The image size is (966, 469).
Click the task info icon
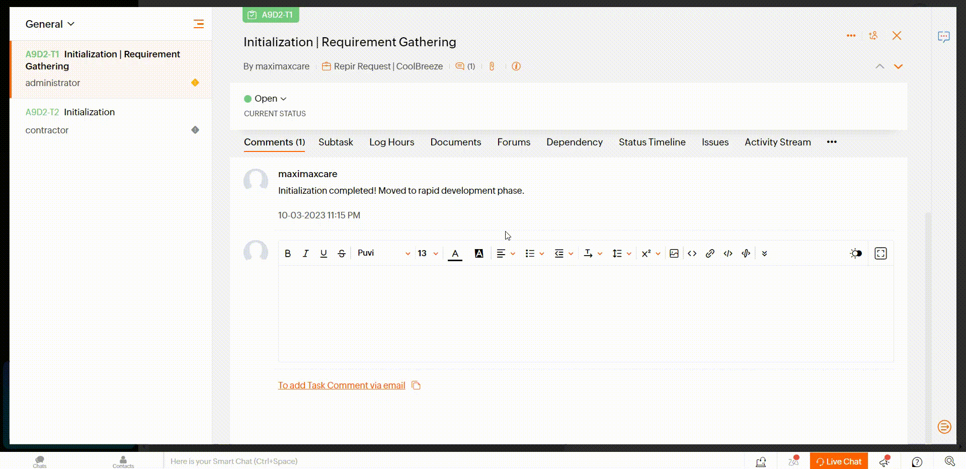tap(516, 66)
